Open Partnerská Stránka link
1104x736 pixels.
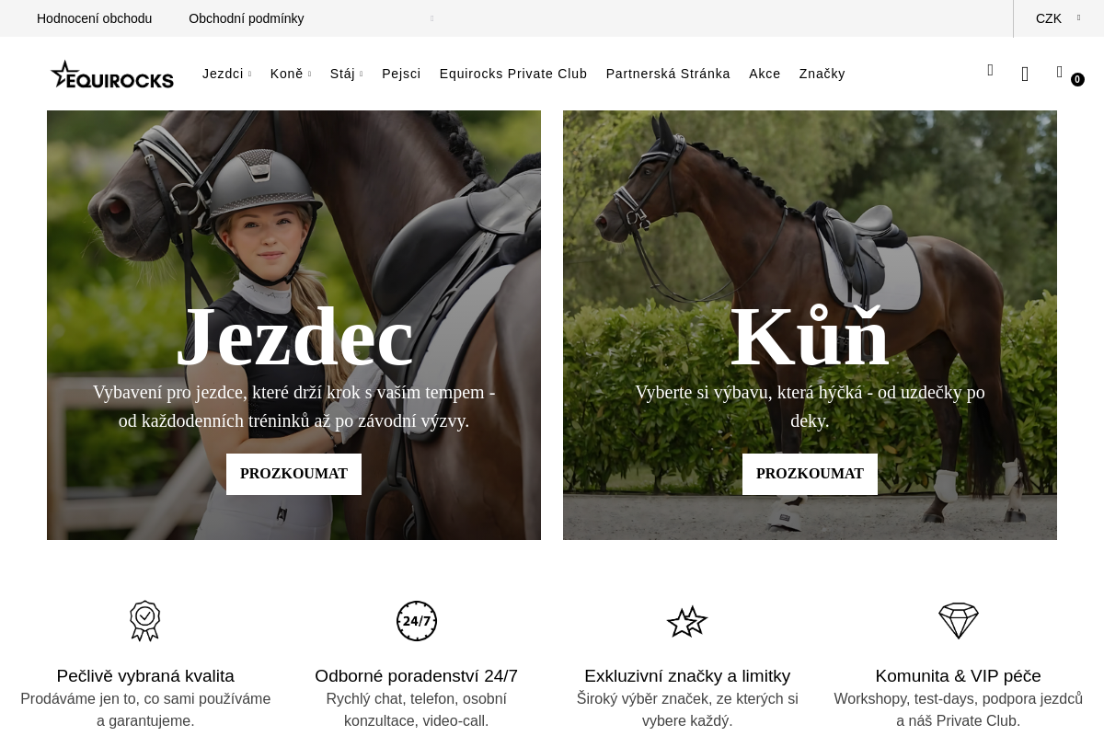coord(668,74)
